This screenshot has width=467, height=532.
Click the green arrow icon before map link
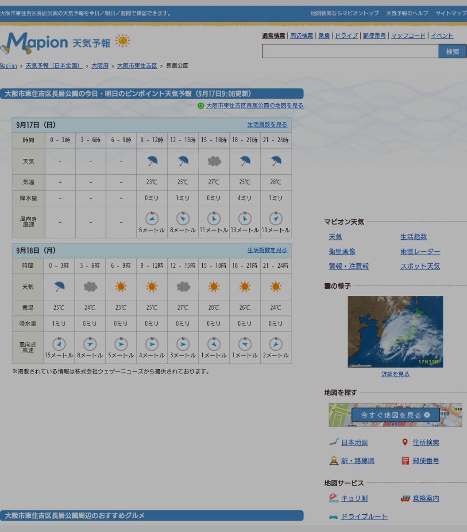201,106
